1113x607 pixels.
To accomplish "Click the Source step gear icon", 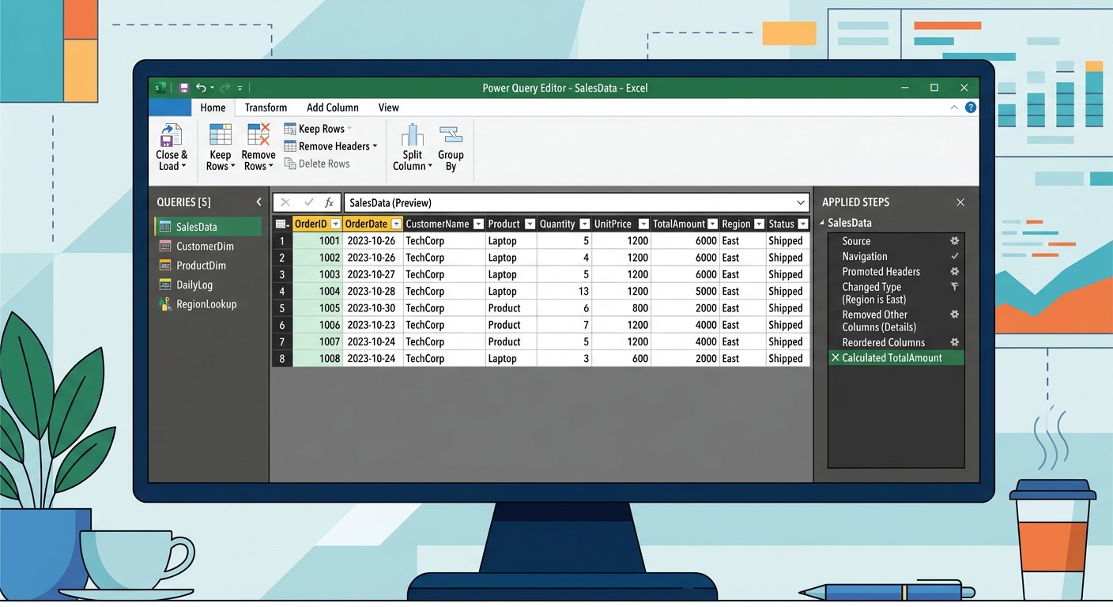I will coord(954,241).
